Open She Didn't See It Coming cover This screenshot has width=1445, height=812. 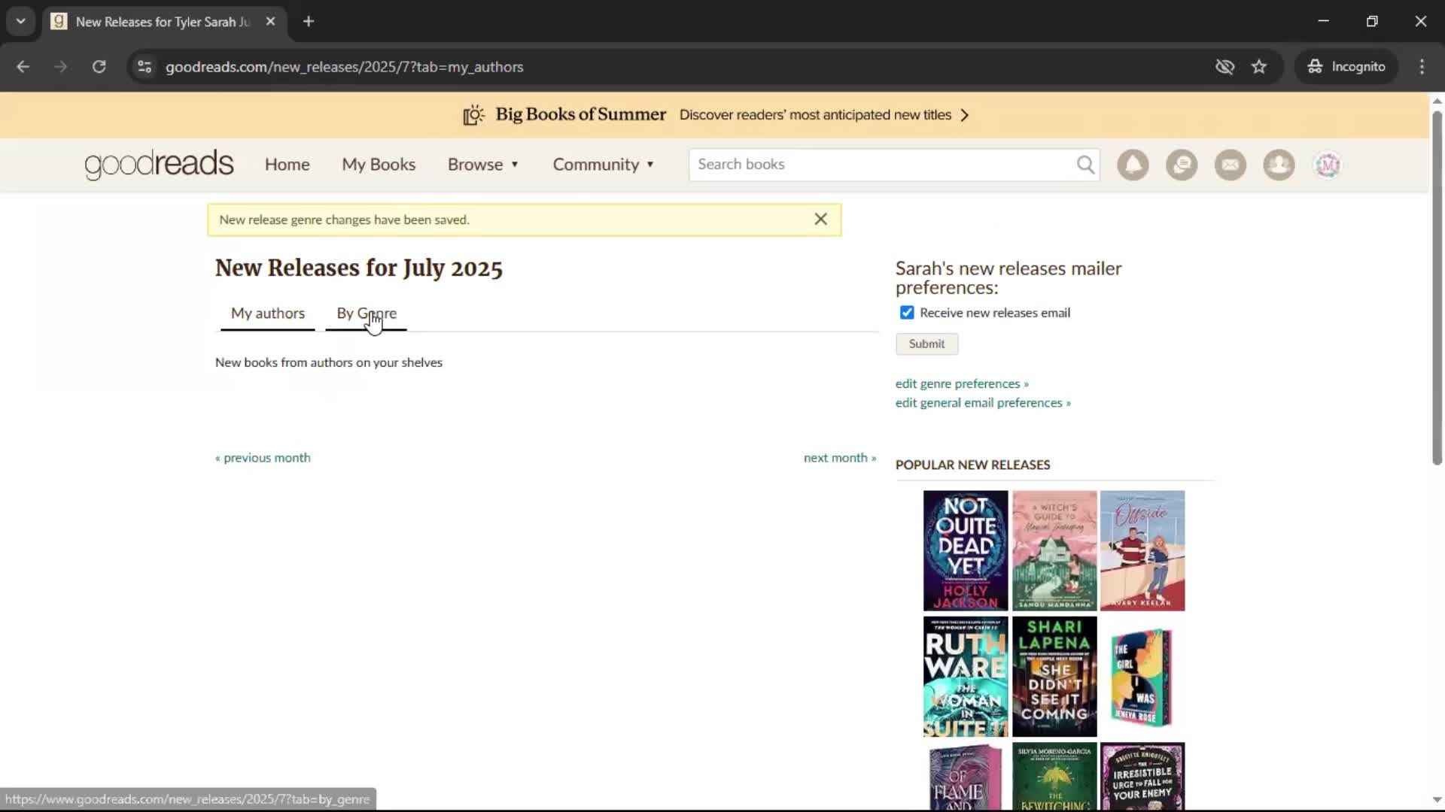pyautogui.click(x=1054, y=677)
